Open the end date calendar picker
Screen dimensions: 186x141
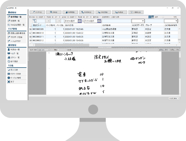pos(99,21)
